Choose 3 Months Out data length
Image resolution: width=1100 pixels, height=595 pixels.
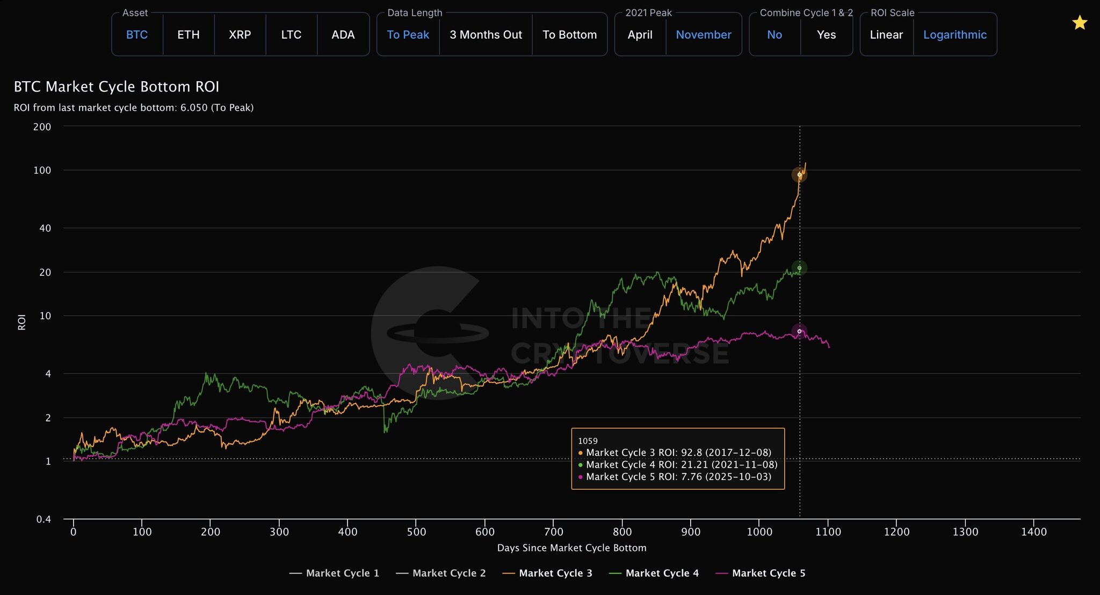[486, 35]
